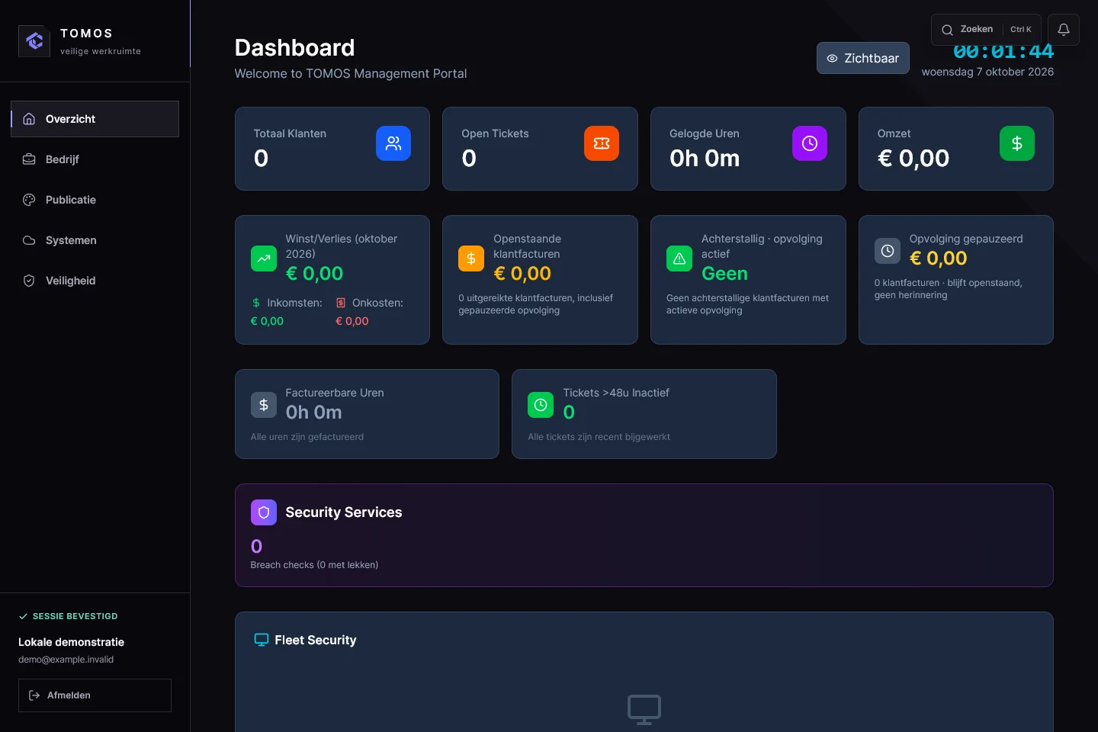1098x732 pixels.
Task: Click the Omzet € 0,00 value
Action: pos(913,158)
